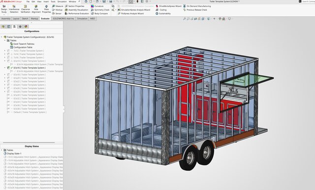
Task: Open the Costing tool
Action: [x=161, y=10]
